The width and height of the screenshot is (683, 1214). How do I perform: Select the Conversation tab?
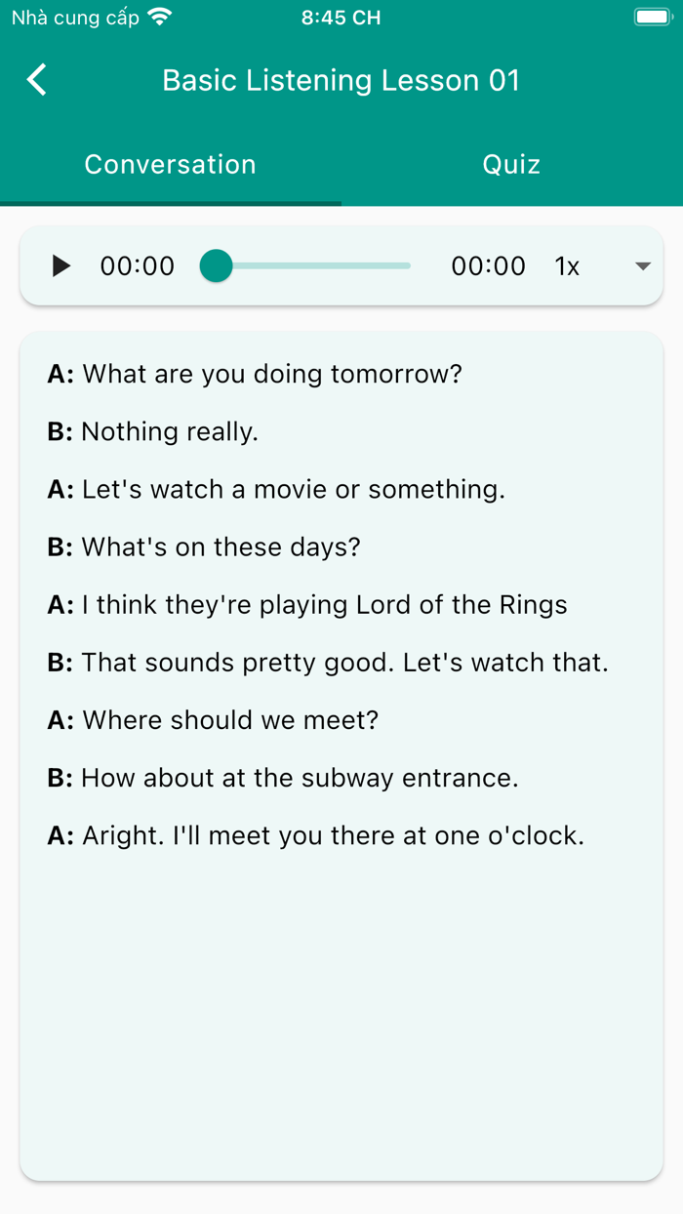(x=170, y=164)
